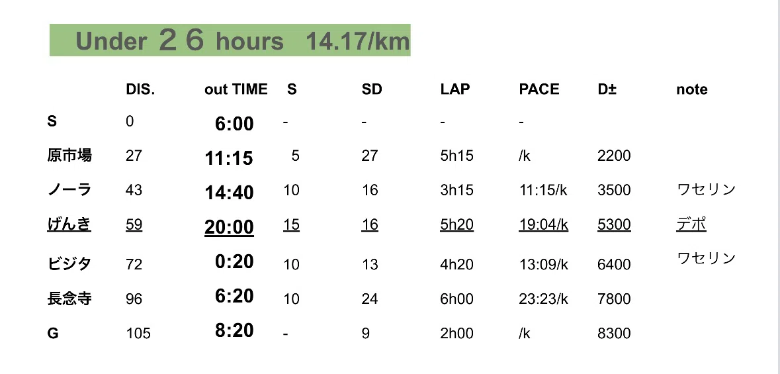Click the 14:40 out time cell

pos(229,193)
